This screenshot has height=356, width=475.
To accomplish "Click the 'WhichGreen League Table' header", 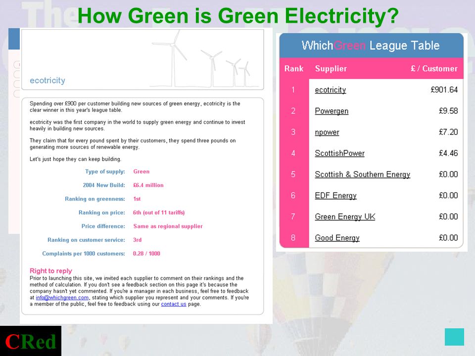I will point(371,45).
